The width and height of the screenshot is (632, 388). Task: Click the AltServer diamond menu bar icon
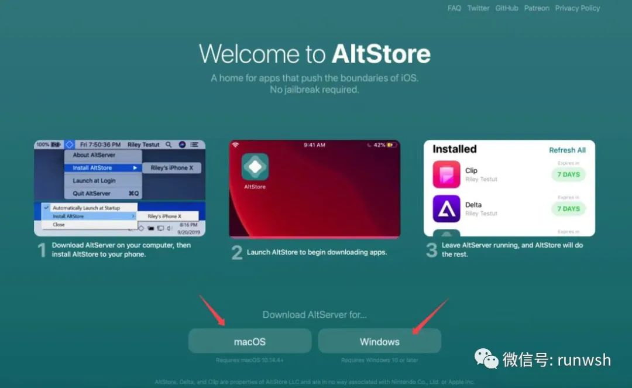(x=69, y=144)
